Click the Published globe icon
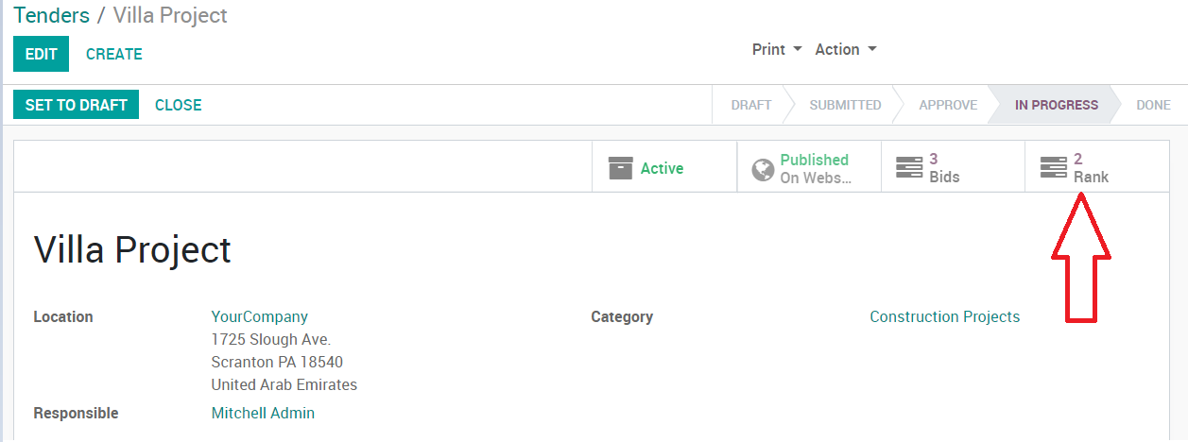The width and height of the screenshot is (1188, 442). coord(763,169)
